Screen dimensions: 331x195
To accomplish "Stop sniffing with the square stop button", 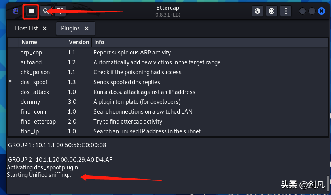I will pyautogui.click(x=32, y=11).
